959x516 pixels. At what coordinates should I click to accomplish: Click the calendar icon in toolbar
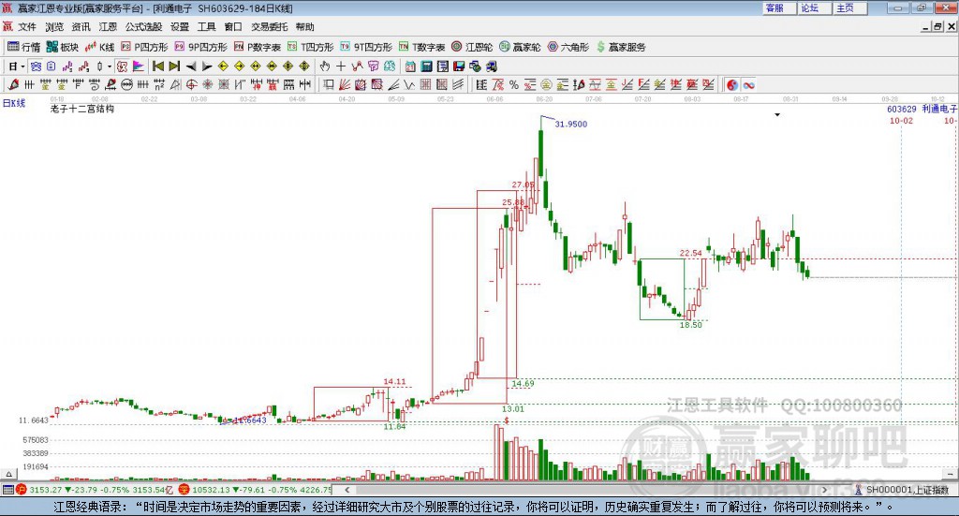[x=410, y=66]
